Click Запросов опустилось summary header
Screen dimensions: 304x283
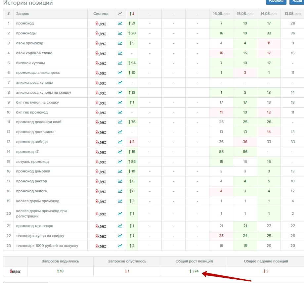pyautogui.click(x=127, y=261)
